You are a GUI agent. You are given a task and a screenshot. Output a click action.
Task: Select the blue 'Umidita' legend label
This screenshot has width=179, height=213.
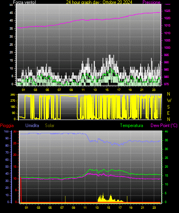[x=32, y=125]
